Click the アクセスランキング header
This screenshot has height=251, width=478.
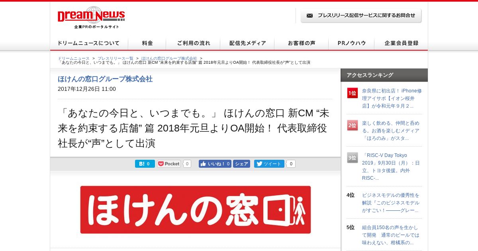pyautogui.click(x=384, y=75)
